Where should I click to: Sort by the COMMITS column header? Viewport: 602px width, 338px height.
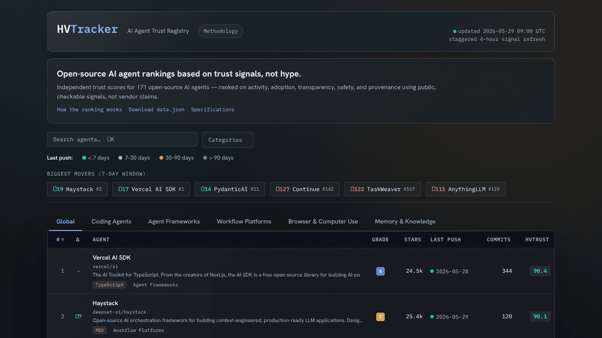[499, 239]
